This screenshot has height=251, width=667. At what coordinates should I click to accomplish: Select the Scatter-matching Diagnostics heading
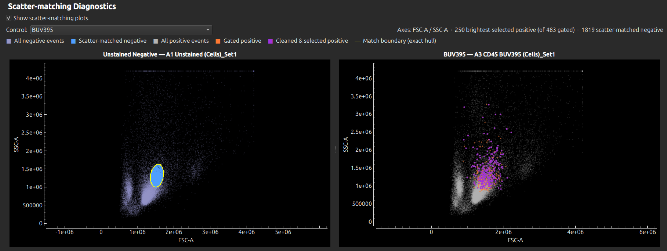pos(62,6)
